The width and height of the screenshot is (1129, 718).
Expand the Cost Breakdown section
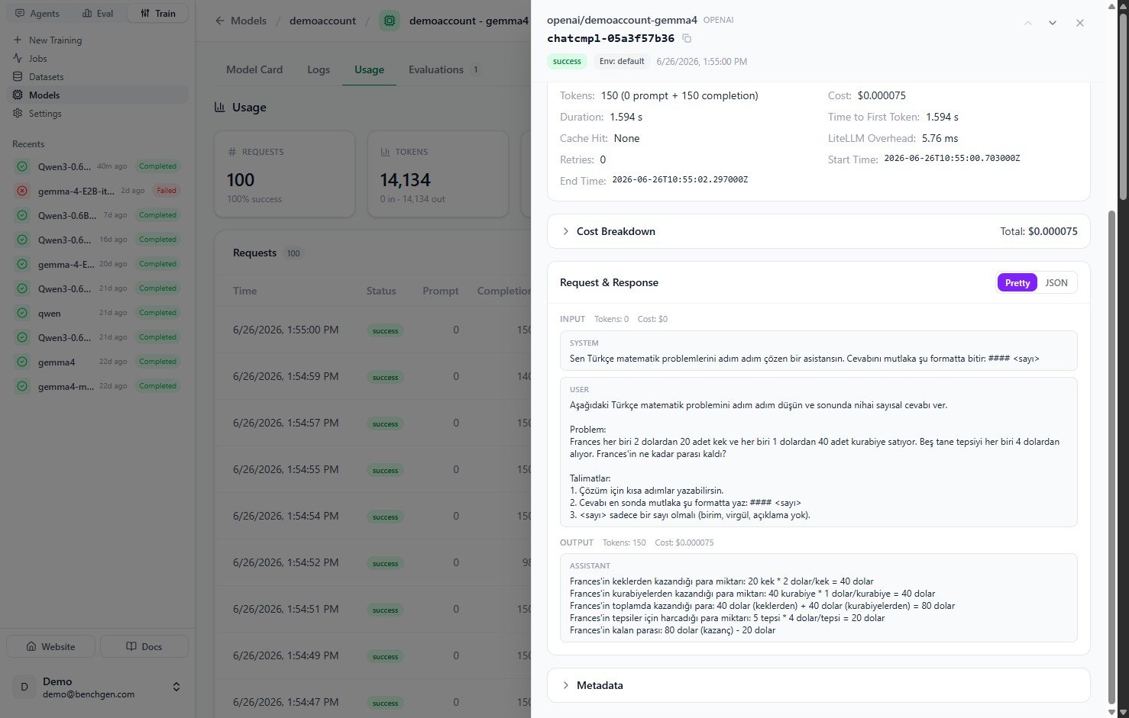(x=818, y=231)
